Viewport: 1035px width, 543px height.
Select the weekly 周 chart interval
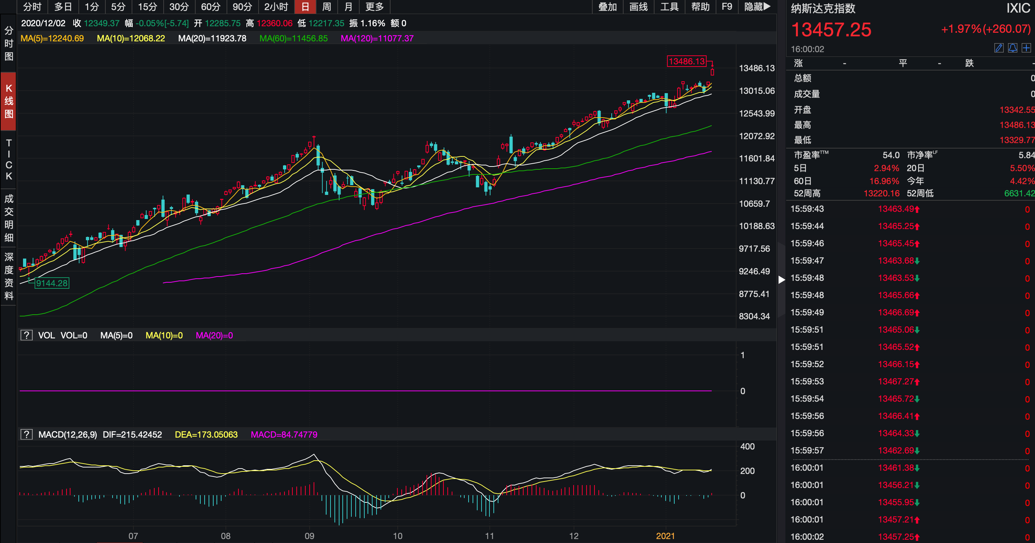click(327, 7)
